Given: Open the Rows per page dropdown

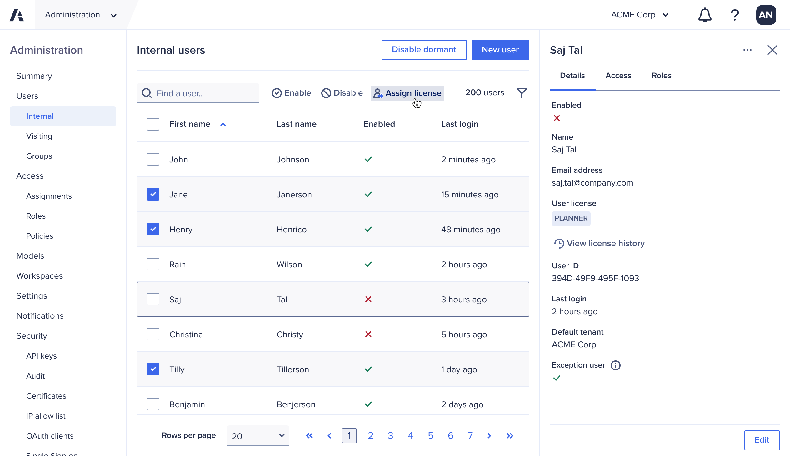Looking at the screenshot, I should 257,435.
